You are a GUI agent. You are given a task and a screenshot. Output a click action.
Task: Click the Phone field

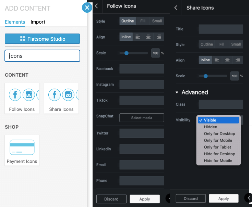coord(142,181)
